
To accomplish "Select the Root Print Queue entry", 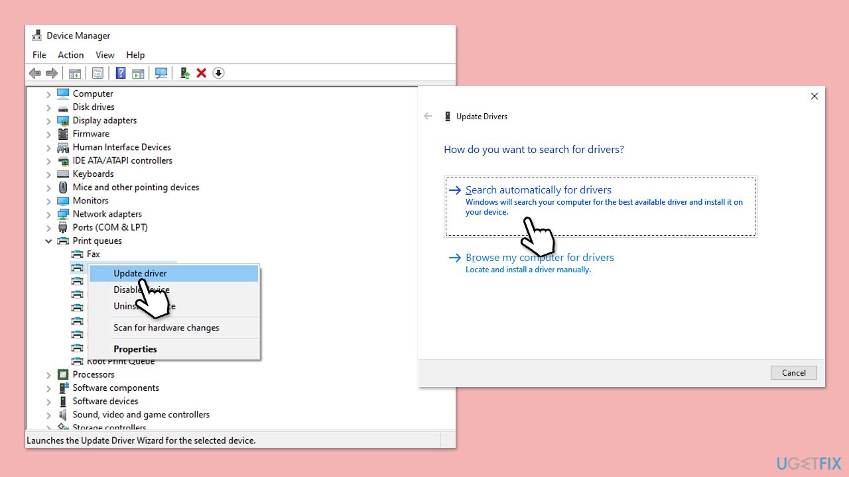I will pyautogui.click(x=121, y=362).
